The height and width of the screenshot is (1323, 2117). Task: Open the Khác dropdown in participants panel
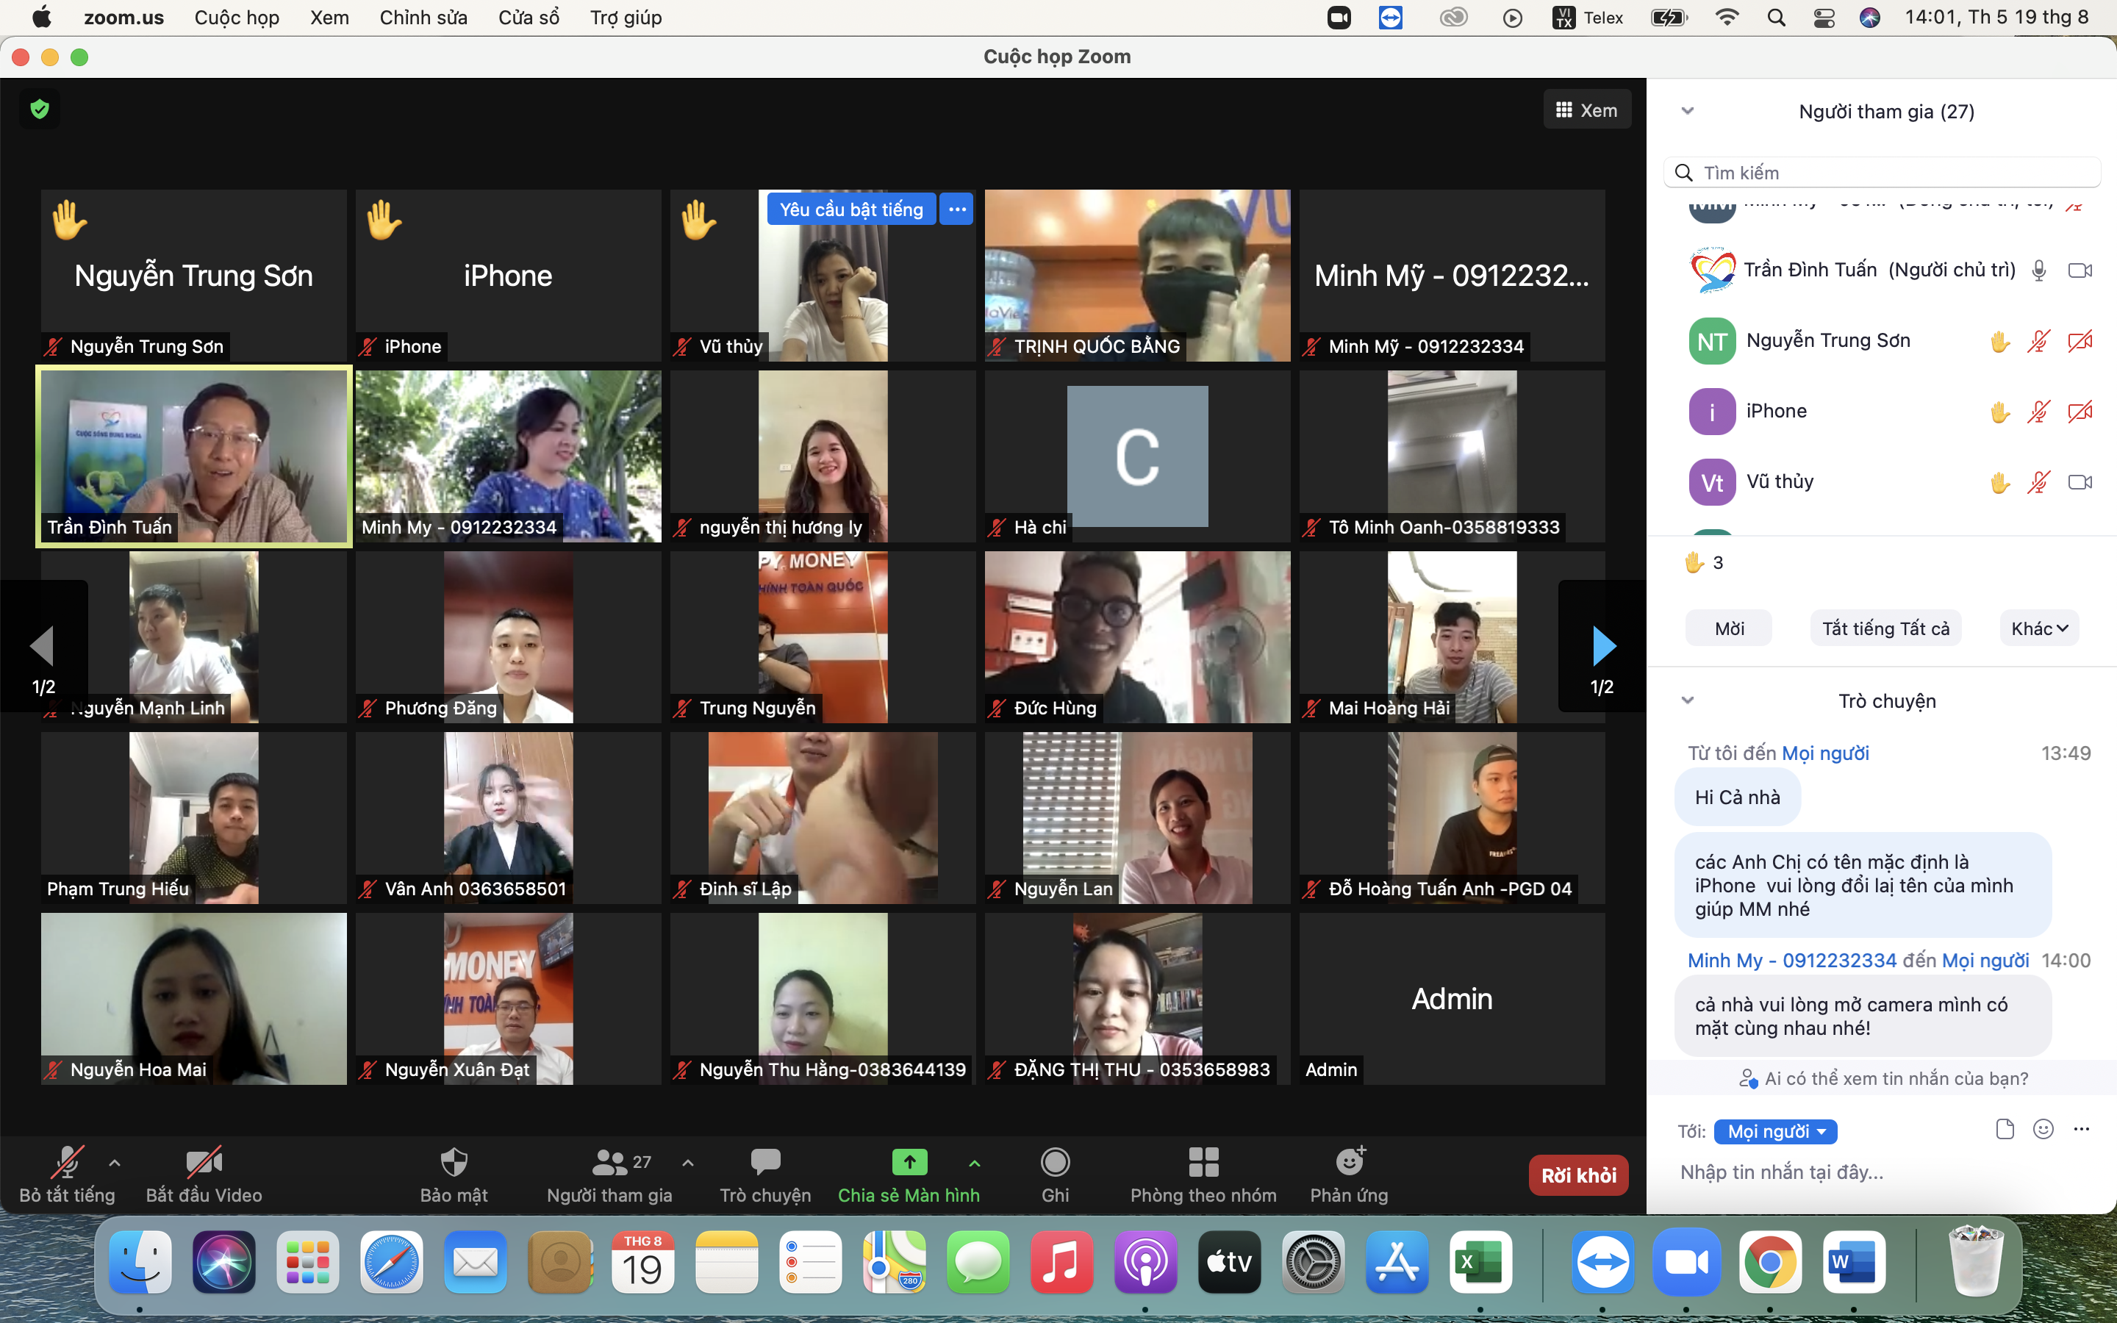click(2039, 628)
